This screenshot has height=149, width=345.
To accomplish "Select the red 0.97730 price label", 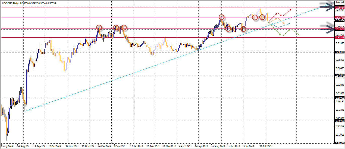I will coord(340,17).
